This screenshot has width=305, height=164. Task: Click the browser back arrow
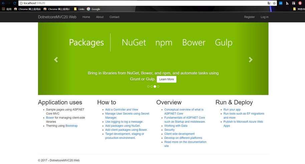[3, 3]
